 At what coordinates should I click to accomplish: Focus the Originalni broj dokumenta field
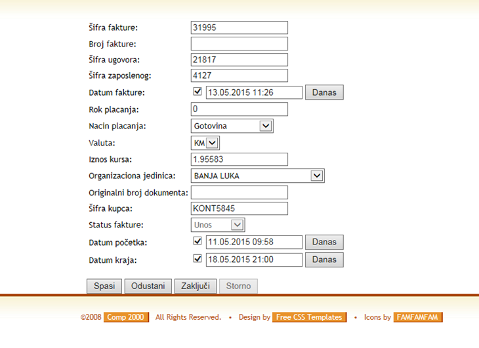click(239, 193)
